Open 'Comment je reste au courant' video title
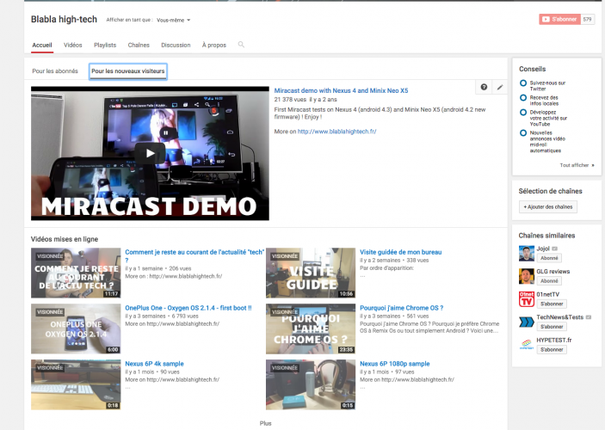 coord(194,255)
